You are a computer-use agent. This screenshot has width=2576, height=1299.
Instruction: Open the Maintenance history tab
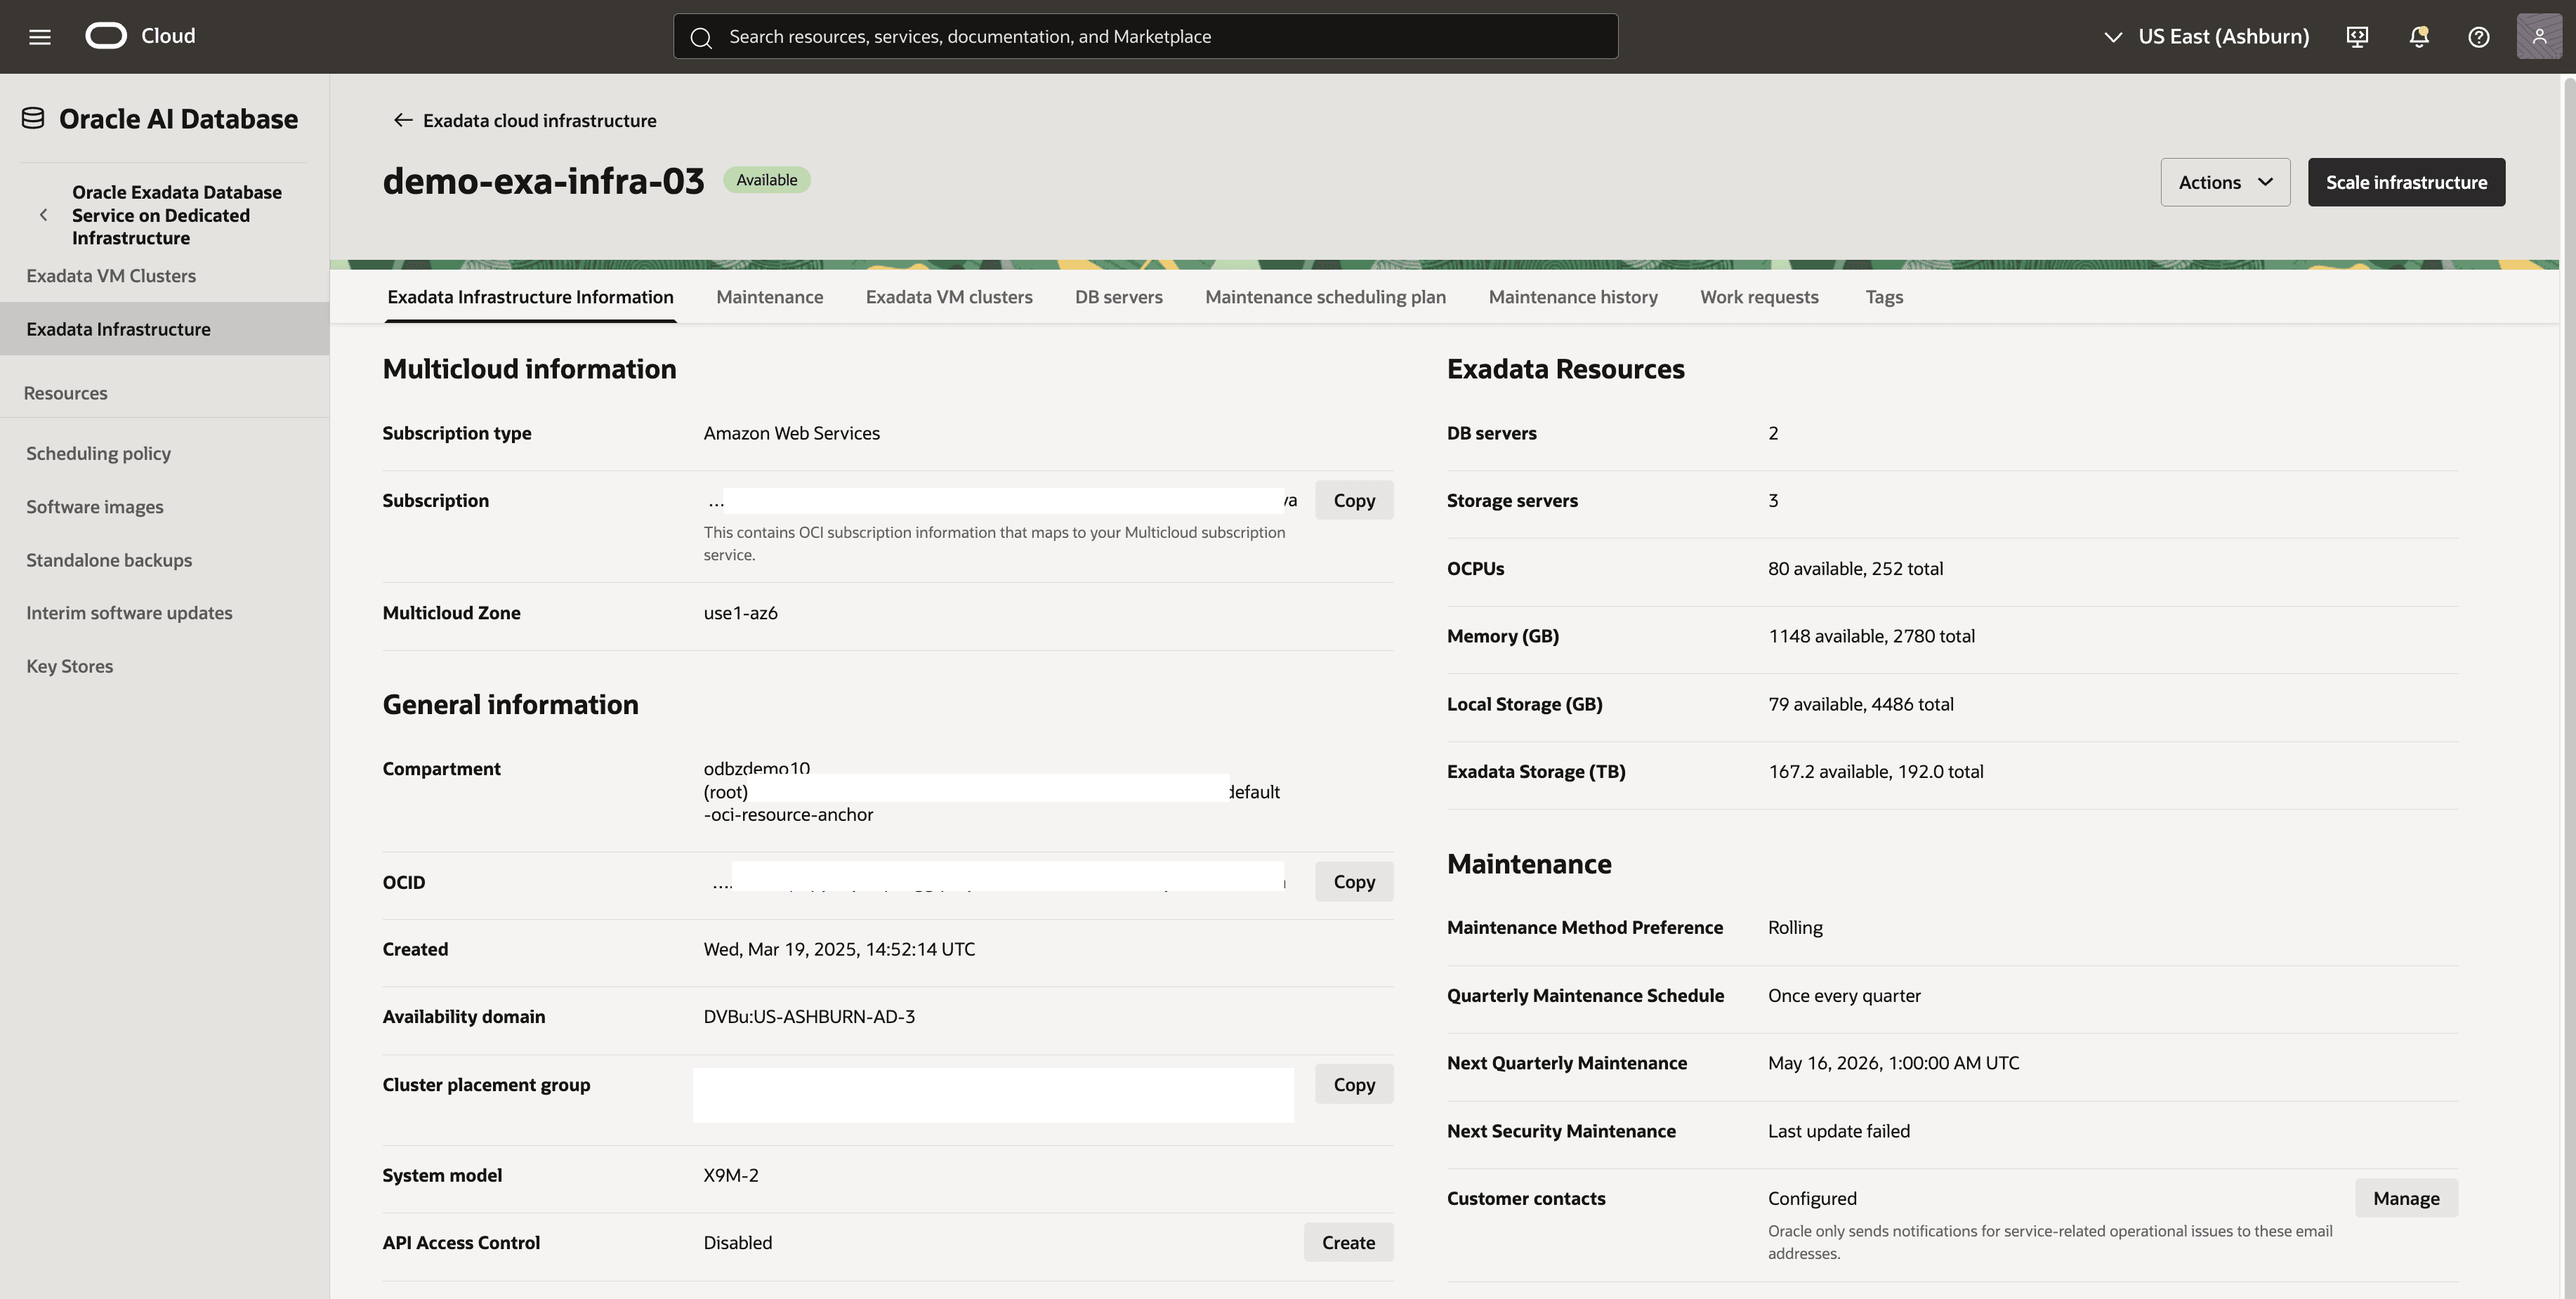tap(1573, 297)
